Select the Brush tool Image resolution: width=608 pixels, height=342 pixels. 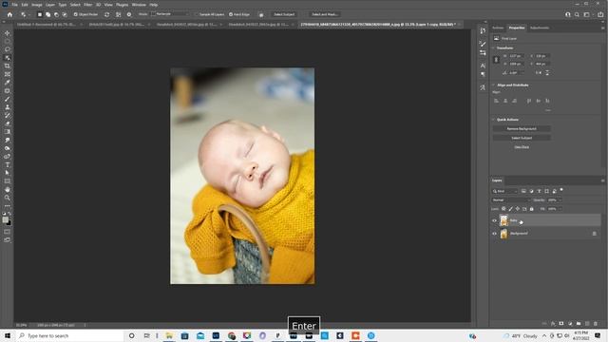click(8, 99)
